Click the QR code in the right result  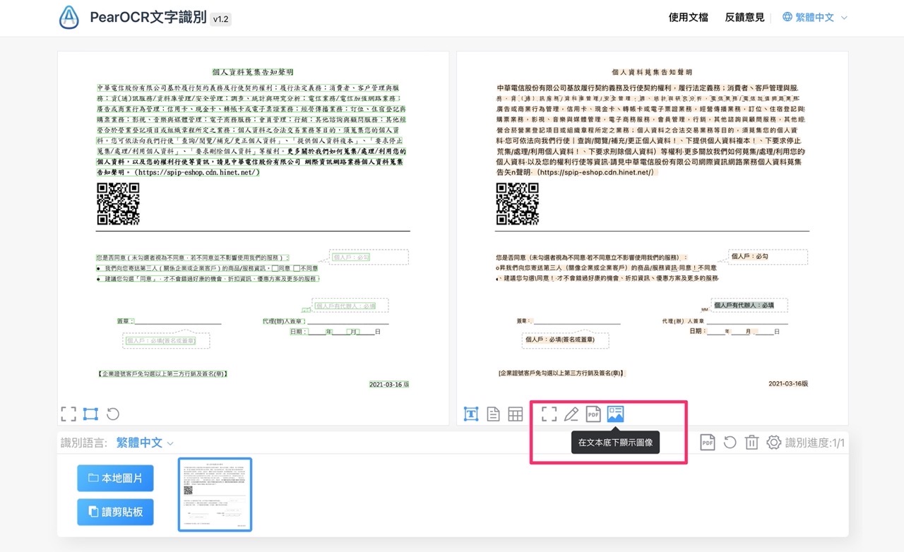pyautogui.click(x=518, y=204)
